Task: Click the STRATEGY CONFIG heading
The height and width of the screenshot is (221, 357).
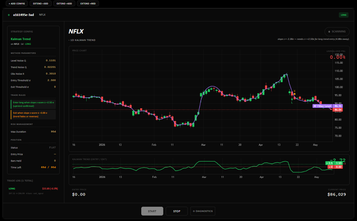Action: tap(22, 32)
